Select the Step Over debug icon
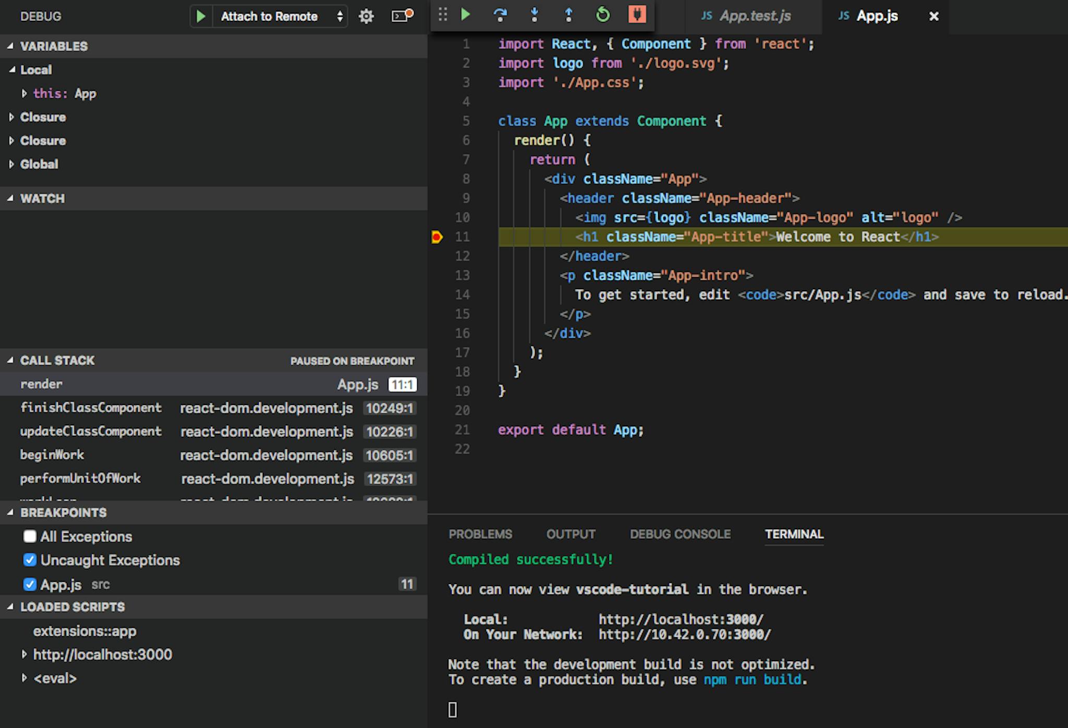The image size is (1068, 728). click(500, 16)
